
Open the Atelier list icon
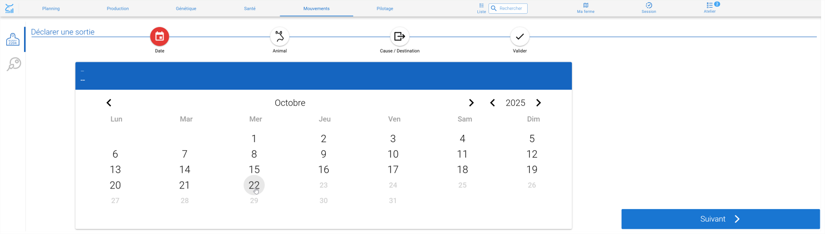709,5
